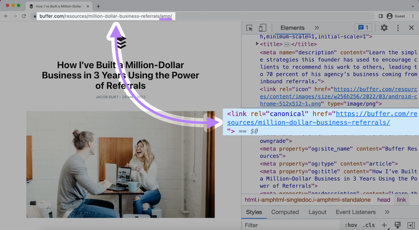Expand the title element triangle
Screen dimensions: 419x230
point(257,44)
